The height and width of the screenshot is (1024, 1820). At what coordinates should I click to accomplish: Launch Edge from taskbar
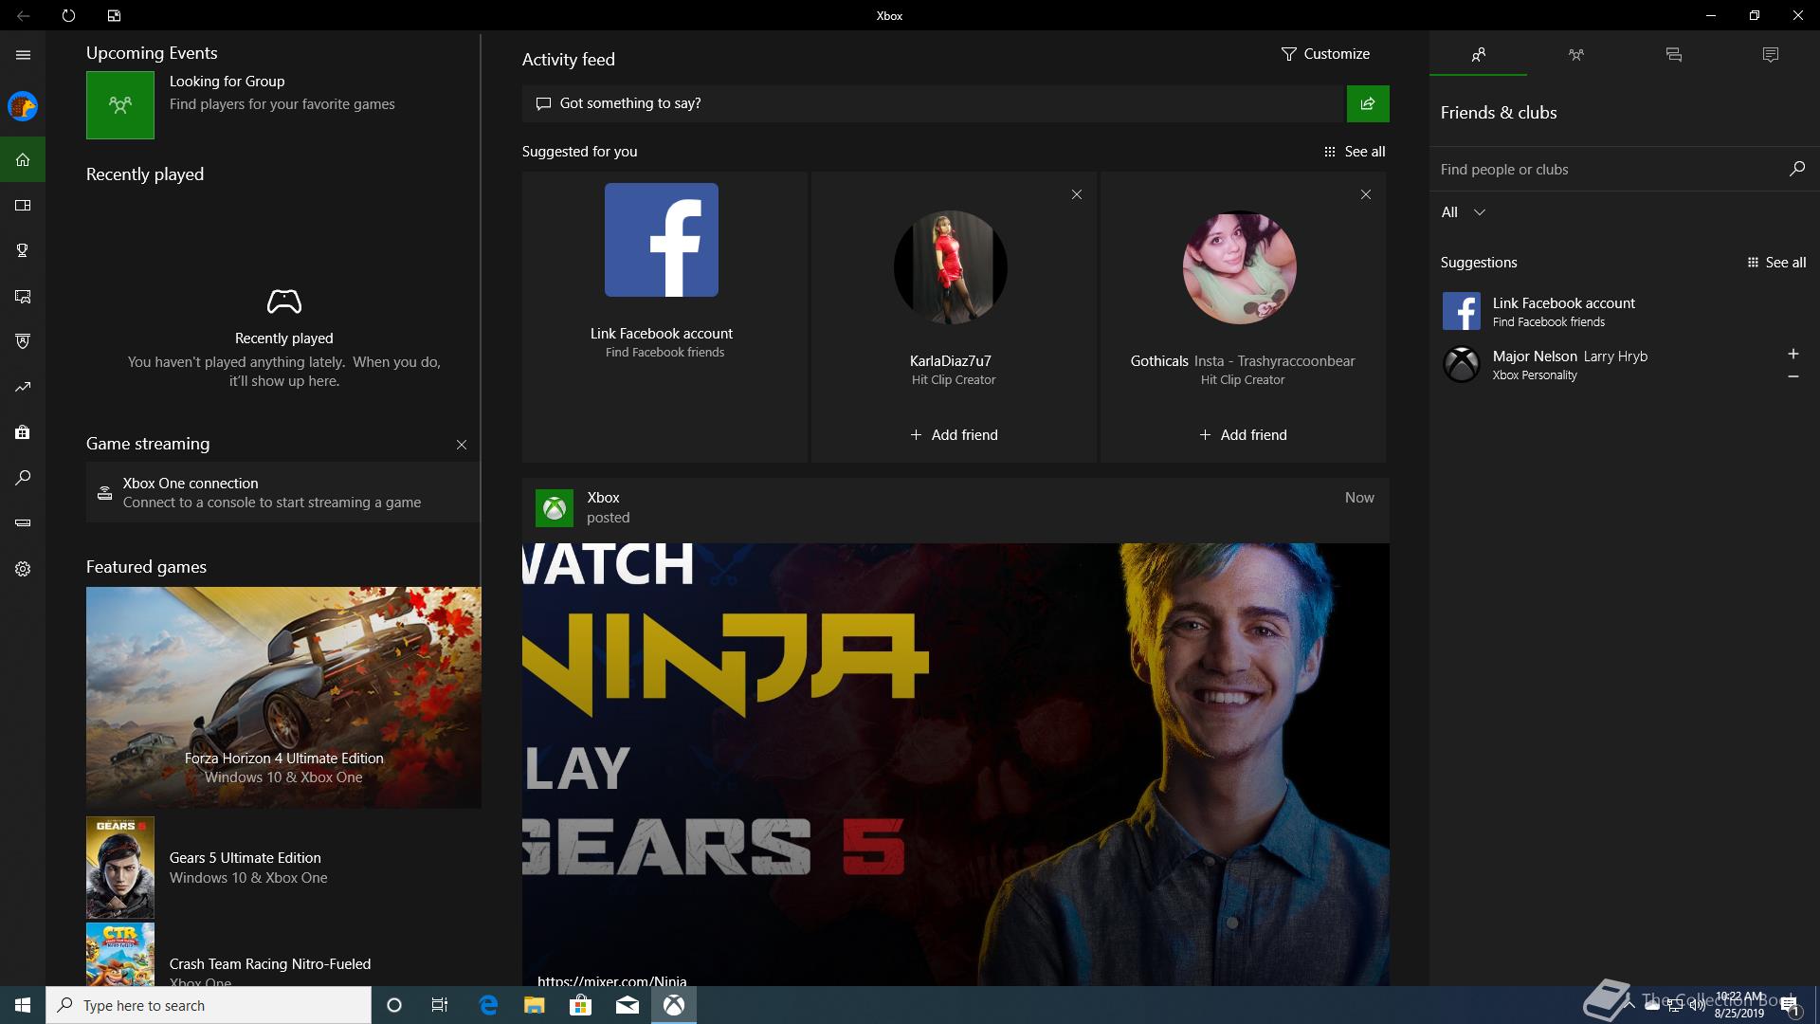pos(488,1005)
